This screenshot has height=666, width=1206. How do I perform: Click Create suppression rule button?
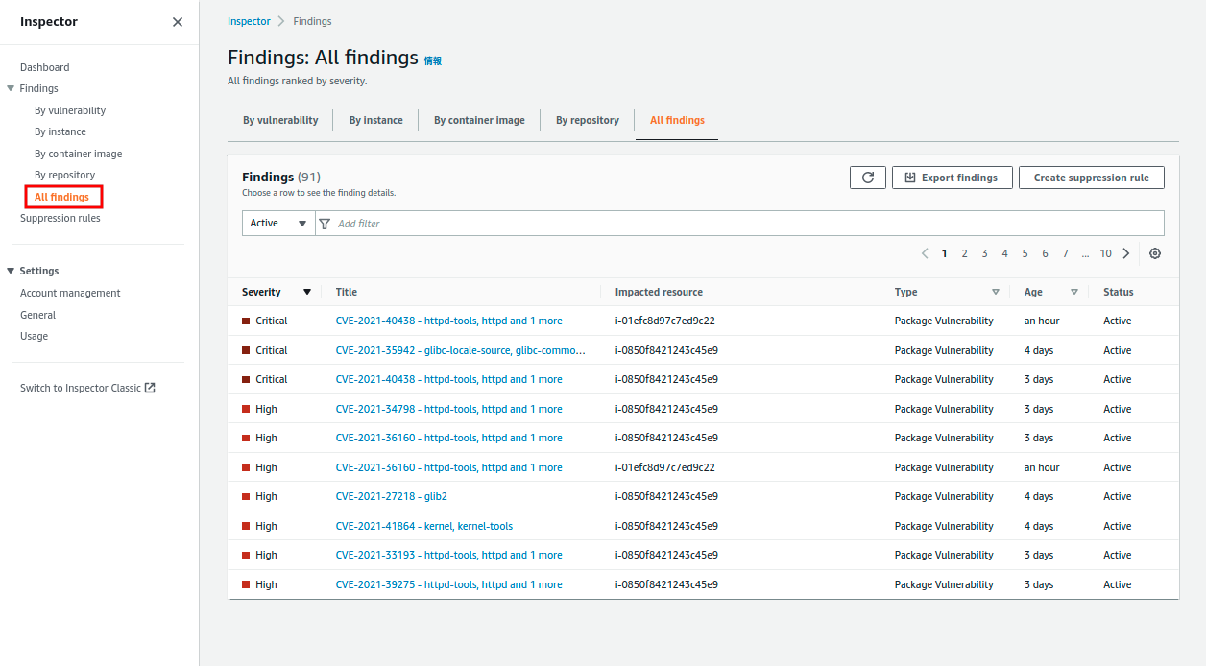coord(1091,178)
